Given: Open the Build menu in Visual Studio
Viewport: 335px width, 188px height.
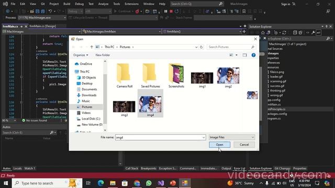Looking at the screenshot, I should pos(66,4).
